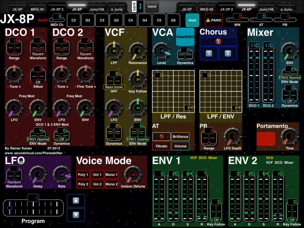Screen dimensions: 304x228
Task: Open VCF HPF selector showing Bass boost
Action: pyautogui.click(x=114, y=80)
